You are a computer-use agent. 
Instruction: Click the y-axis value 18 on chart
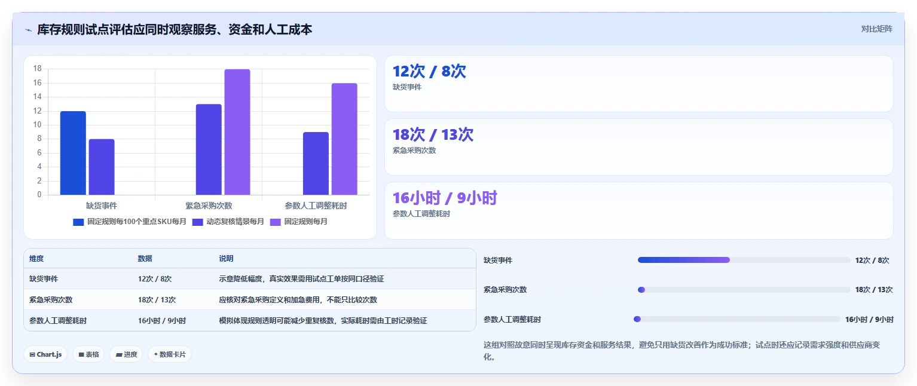tap(37, 69)
